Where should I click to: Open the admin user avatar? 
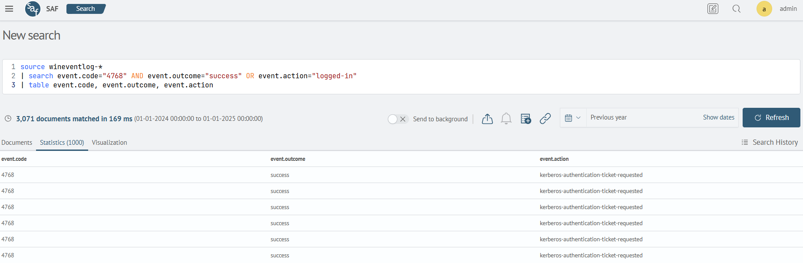point(764,9)
